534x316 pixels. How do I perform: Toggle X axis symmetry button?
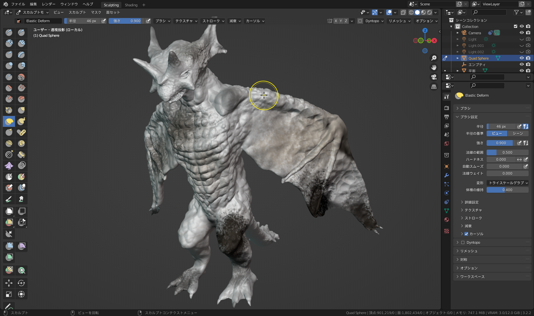click(x=336, y=21)
